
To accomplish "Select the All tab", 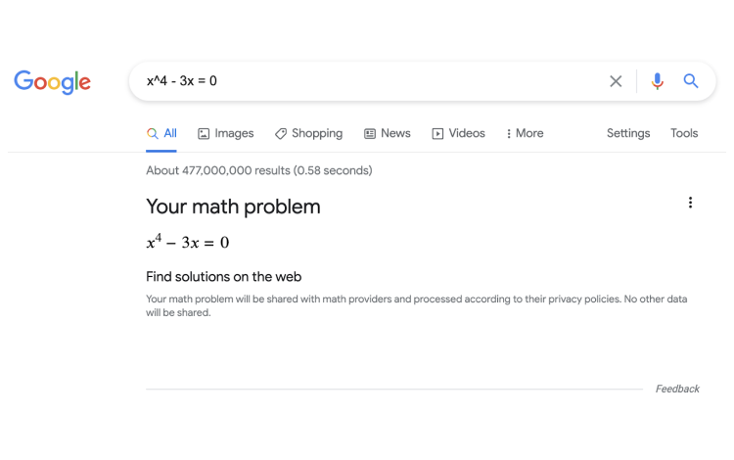I will [161, 133].
